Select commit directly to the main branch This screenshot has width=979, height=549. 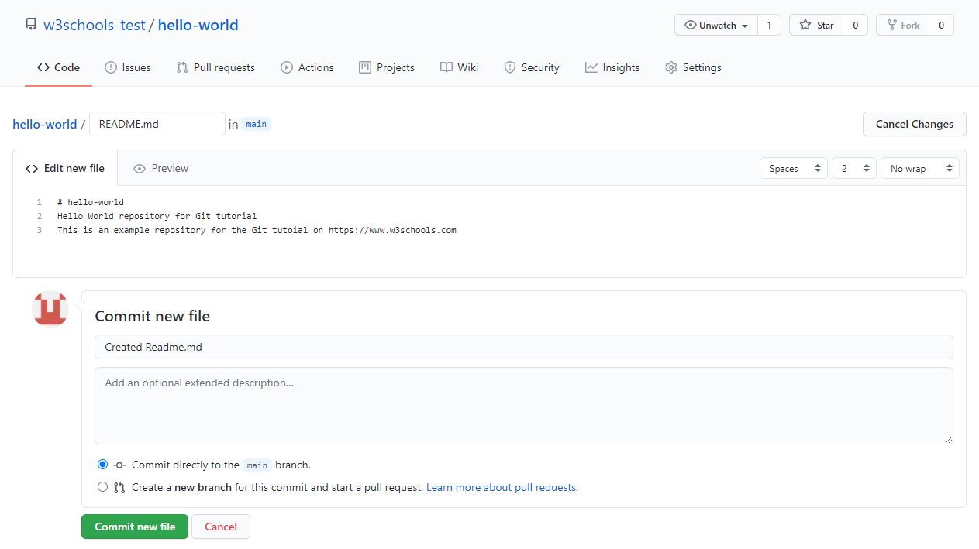[102, 464]
